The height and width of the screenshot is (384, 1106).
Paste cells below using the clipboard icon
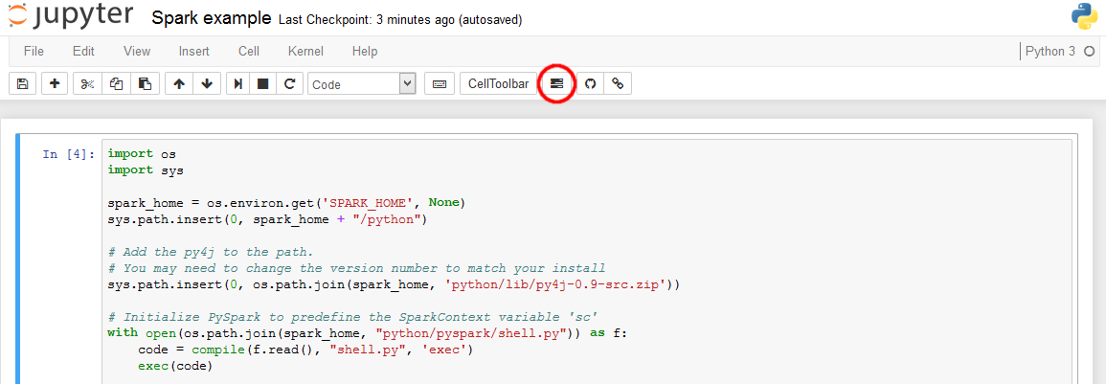[x=144, y=84]
